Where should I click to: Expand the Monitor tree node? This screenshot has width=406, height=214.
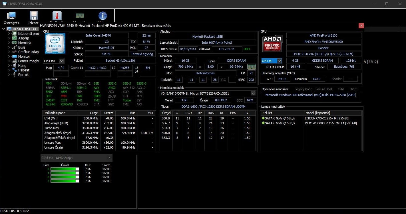point(9,56)
